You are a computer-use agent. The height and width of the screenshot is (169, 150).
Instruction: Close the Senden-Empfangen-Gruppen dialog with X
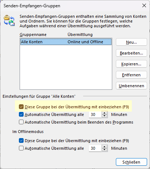144,5
